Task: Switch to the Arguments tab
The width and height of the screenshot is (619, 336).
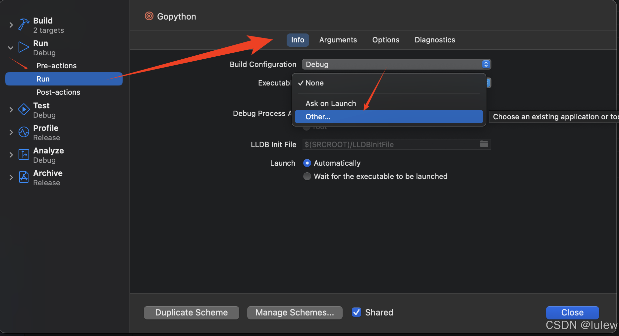Action: coord(338,40)
